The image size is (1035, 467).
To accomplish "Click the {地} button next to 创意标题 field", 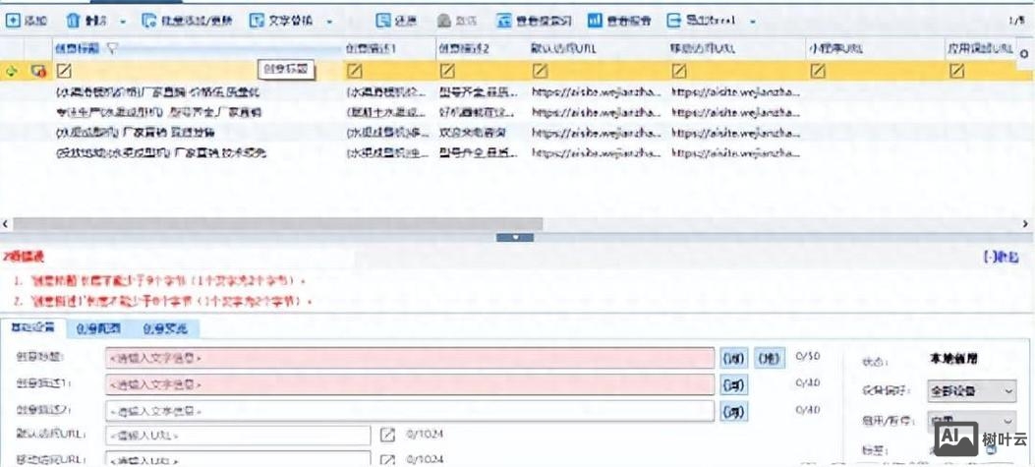I will point(770,358).
